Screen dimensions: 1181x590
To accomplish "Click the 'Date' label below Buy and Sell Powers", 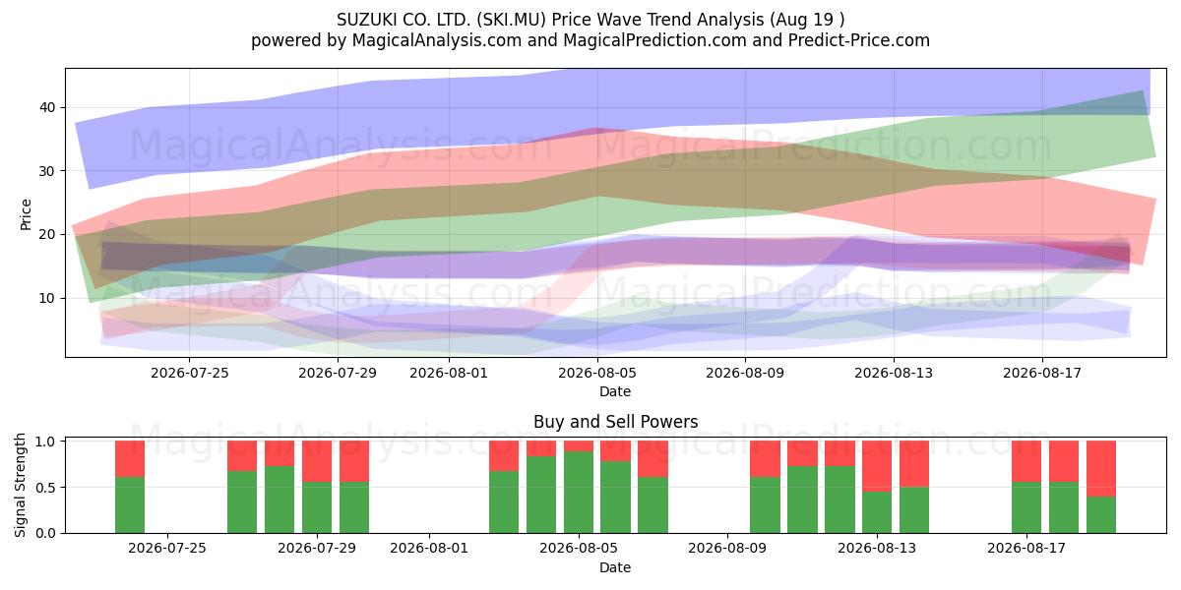I will pos(615,567).
